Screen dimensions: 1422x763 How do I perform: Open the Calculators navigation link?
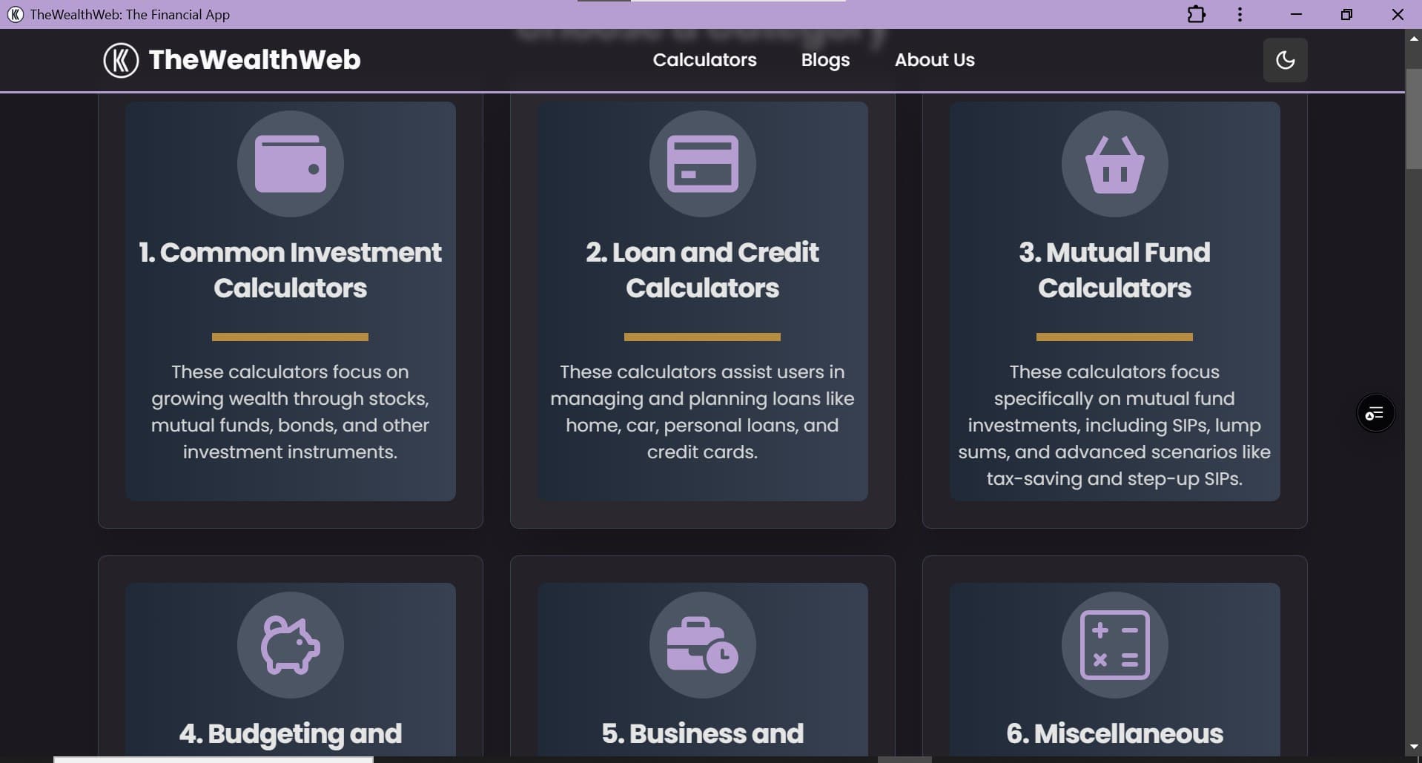pos(704,60)
